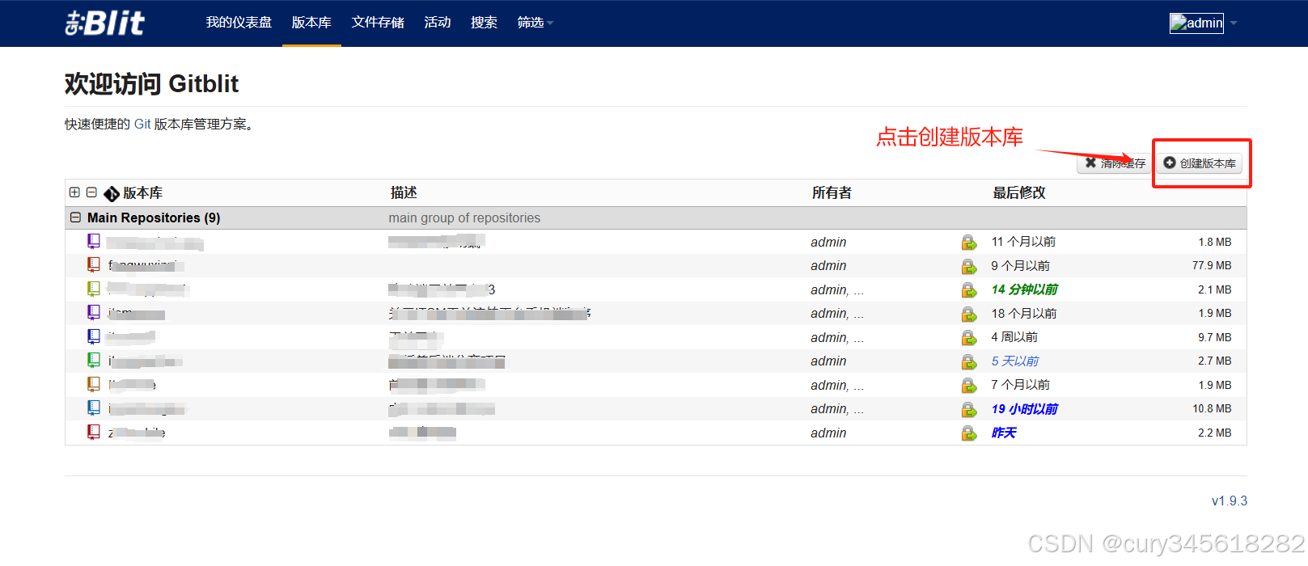Click the 清除缓存 clear cache button

[x=1115, y=163]
